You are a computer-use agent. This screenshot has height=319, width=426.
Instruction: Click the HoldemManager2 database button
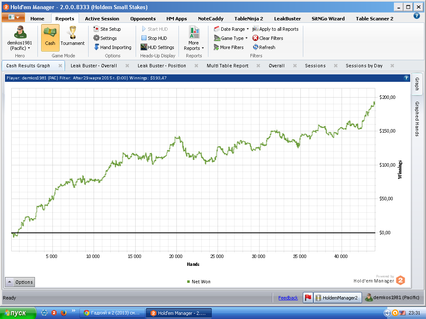338,297
